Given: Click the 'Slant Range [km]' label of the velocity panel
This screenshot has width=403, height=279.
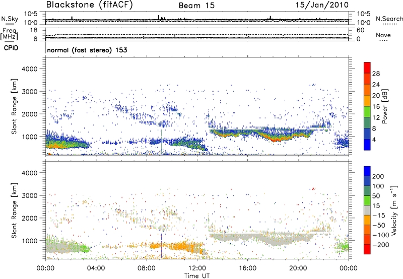Looking at the screenshot, I should point(14,211).
